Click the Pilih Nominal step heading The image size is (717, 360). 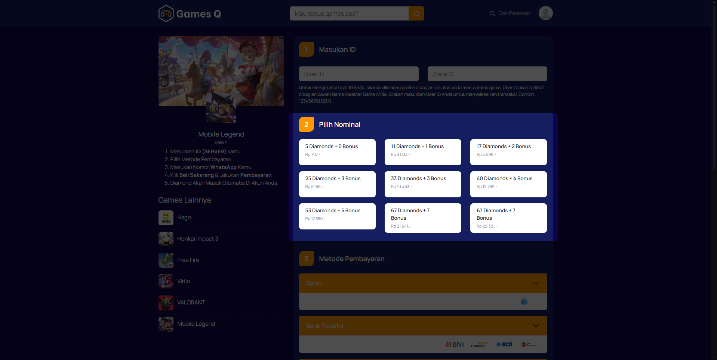[x=340, y=125]
